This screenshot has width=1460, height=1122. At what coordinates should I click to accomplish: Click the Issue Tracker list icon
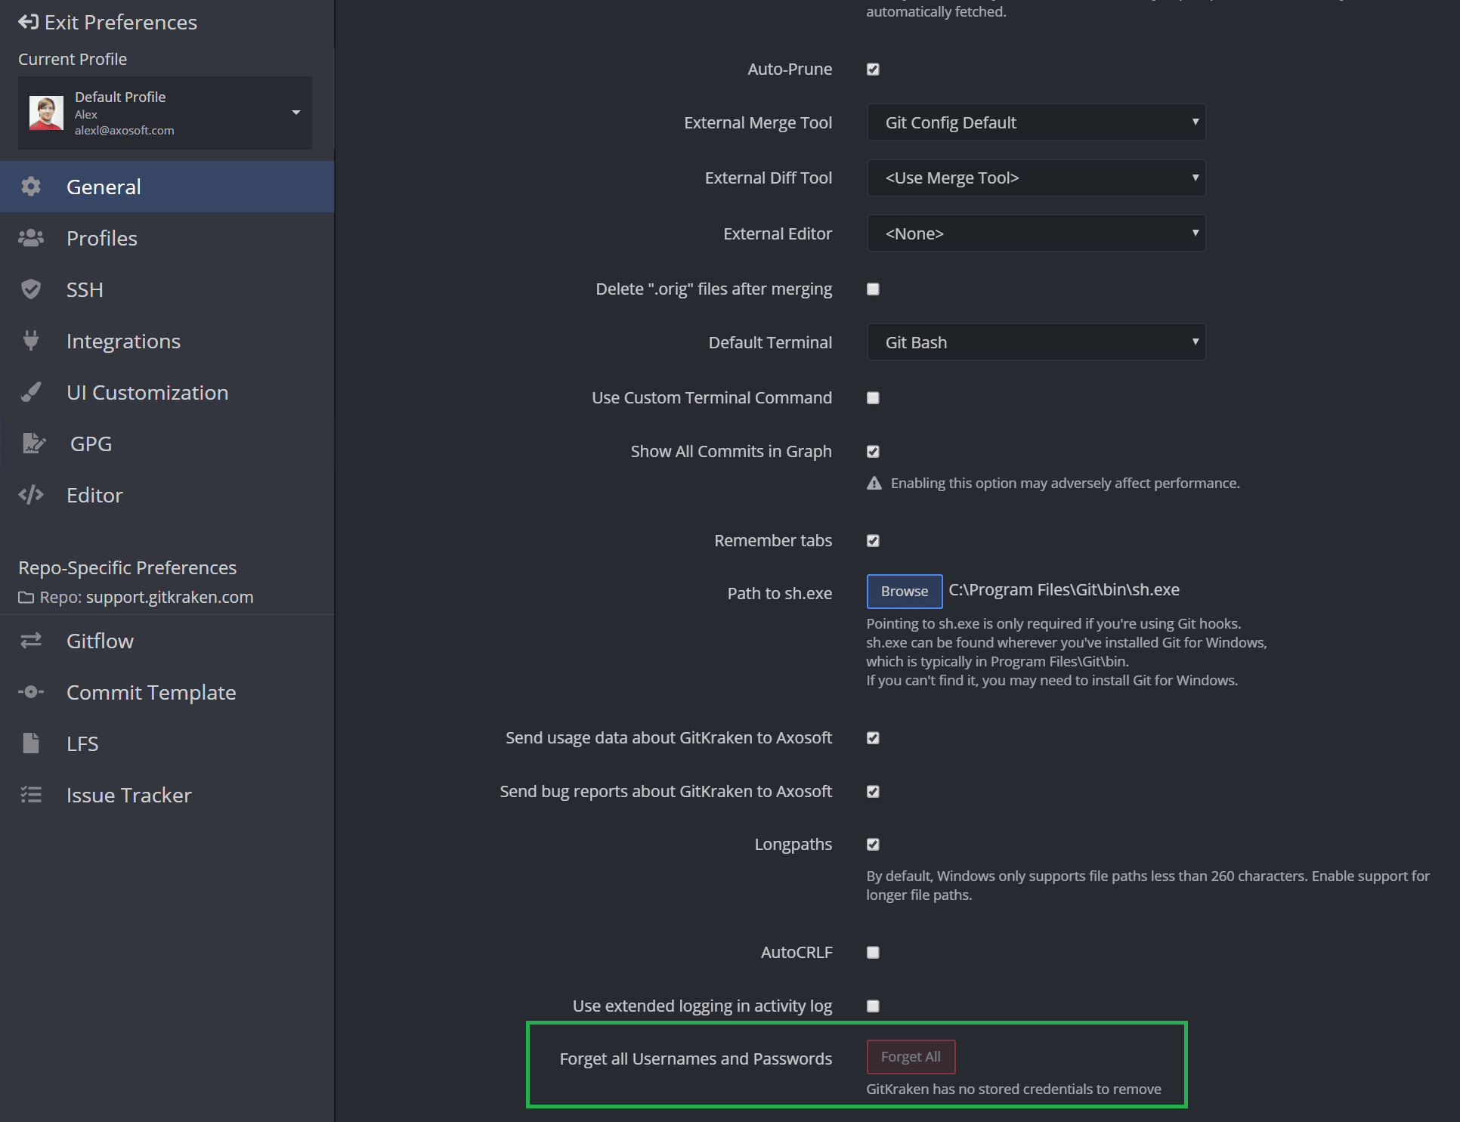click(31, 795)
